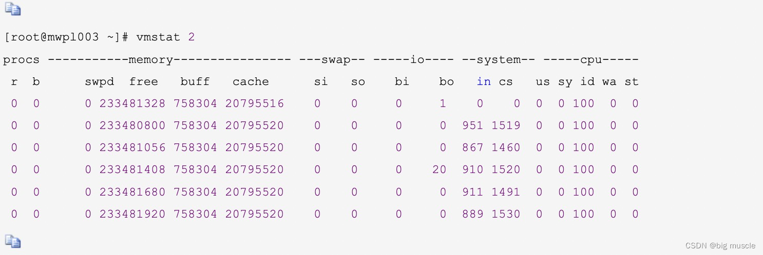Click the "id" column header

pos(587,82)
